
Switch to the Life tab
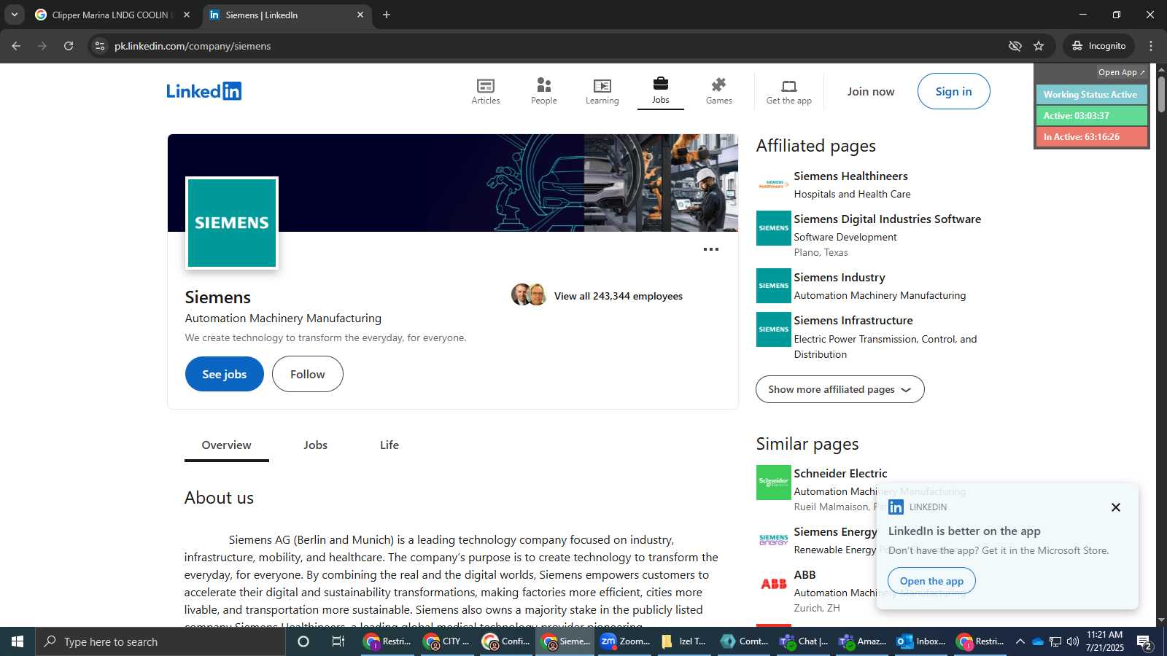coord(389,445)
